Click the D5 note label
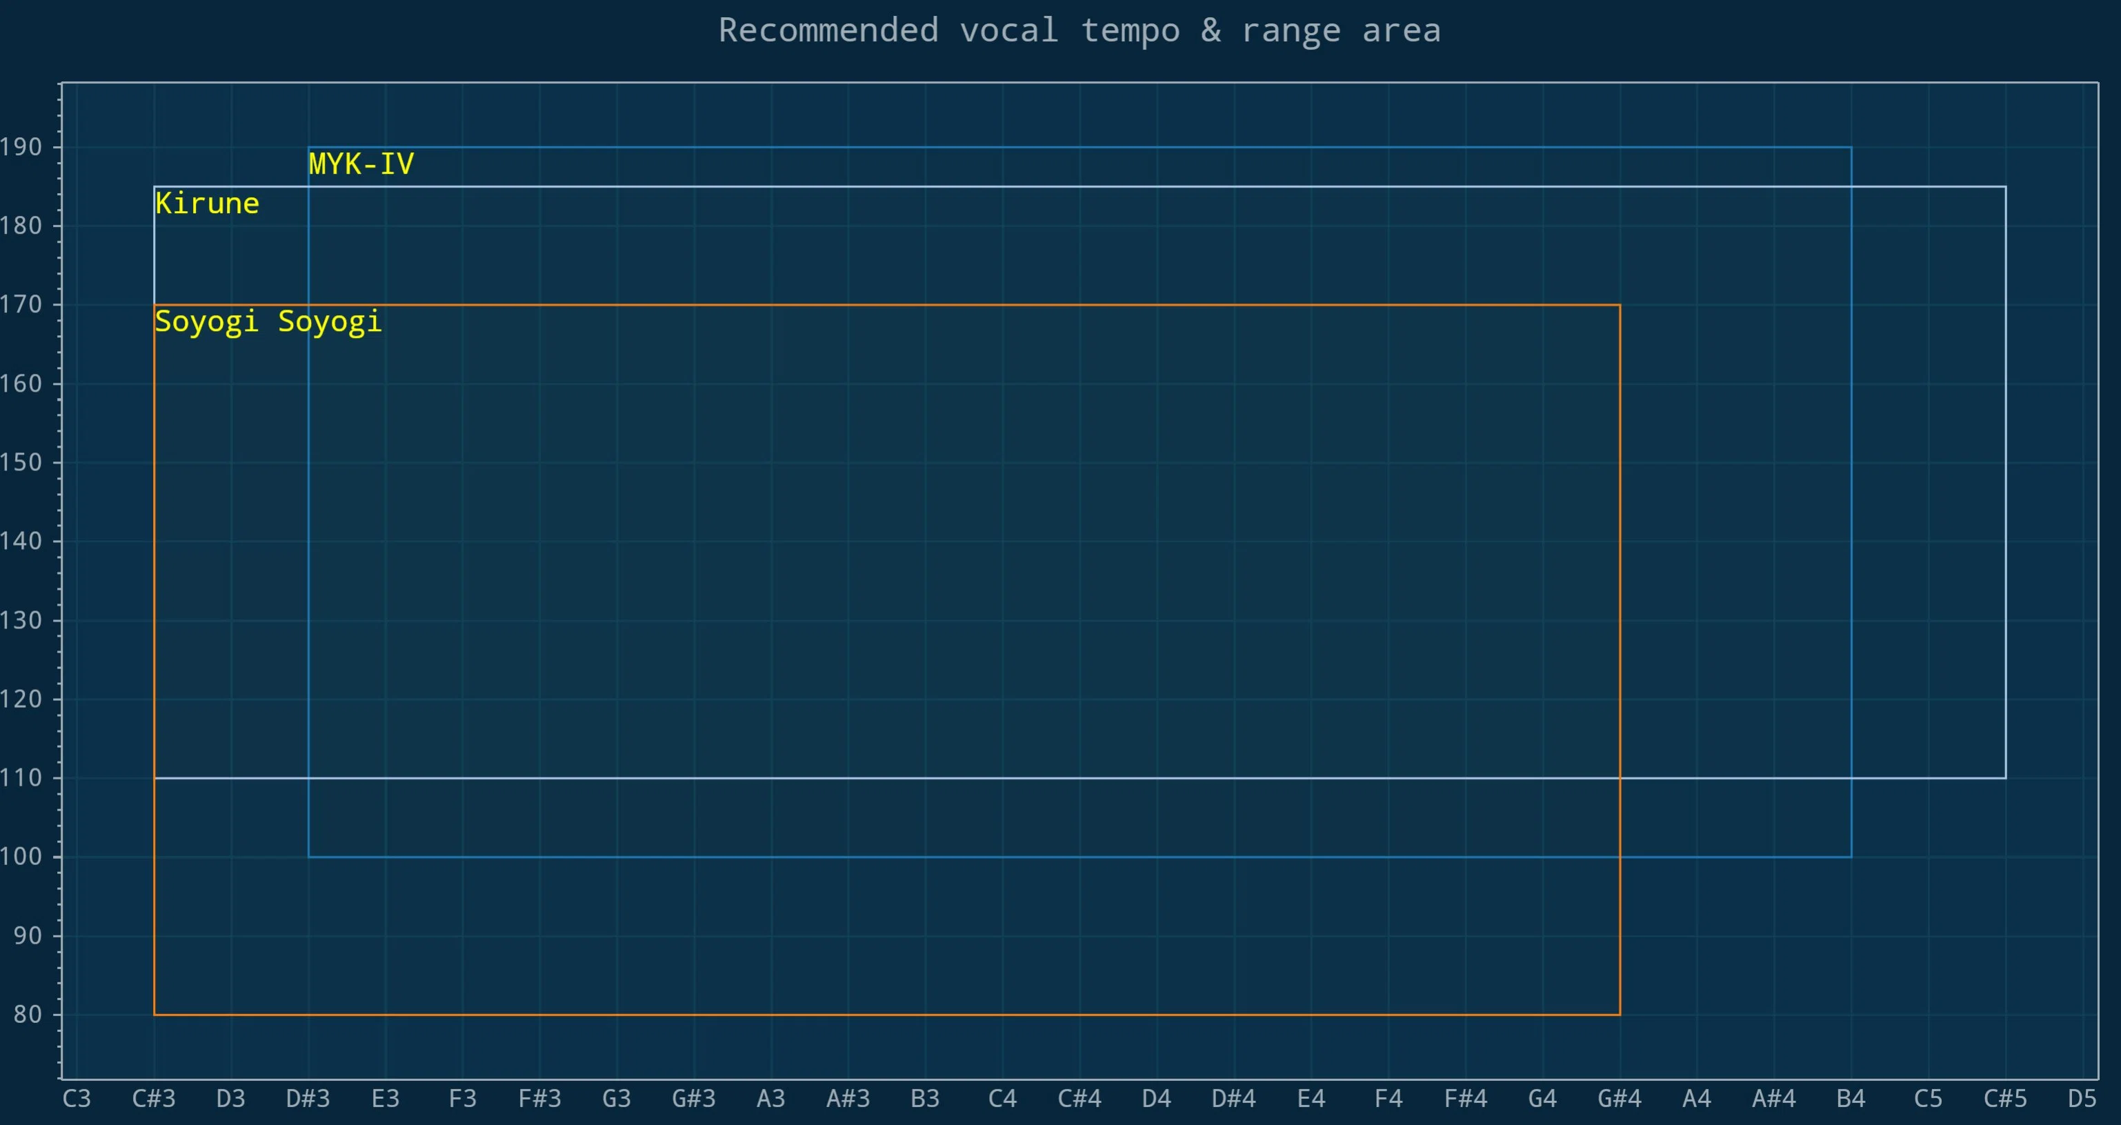 tap(2082, 1099)
